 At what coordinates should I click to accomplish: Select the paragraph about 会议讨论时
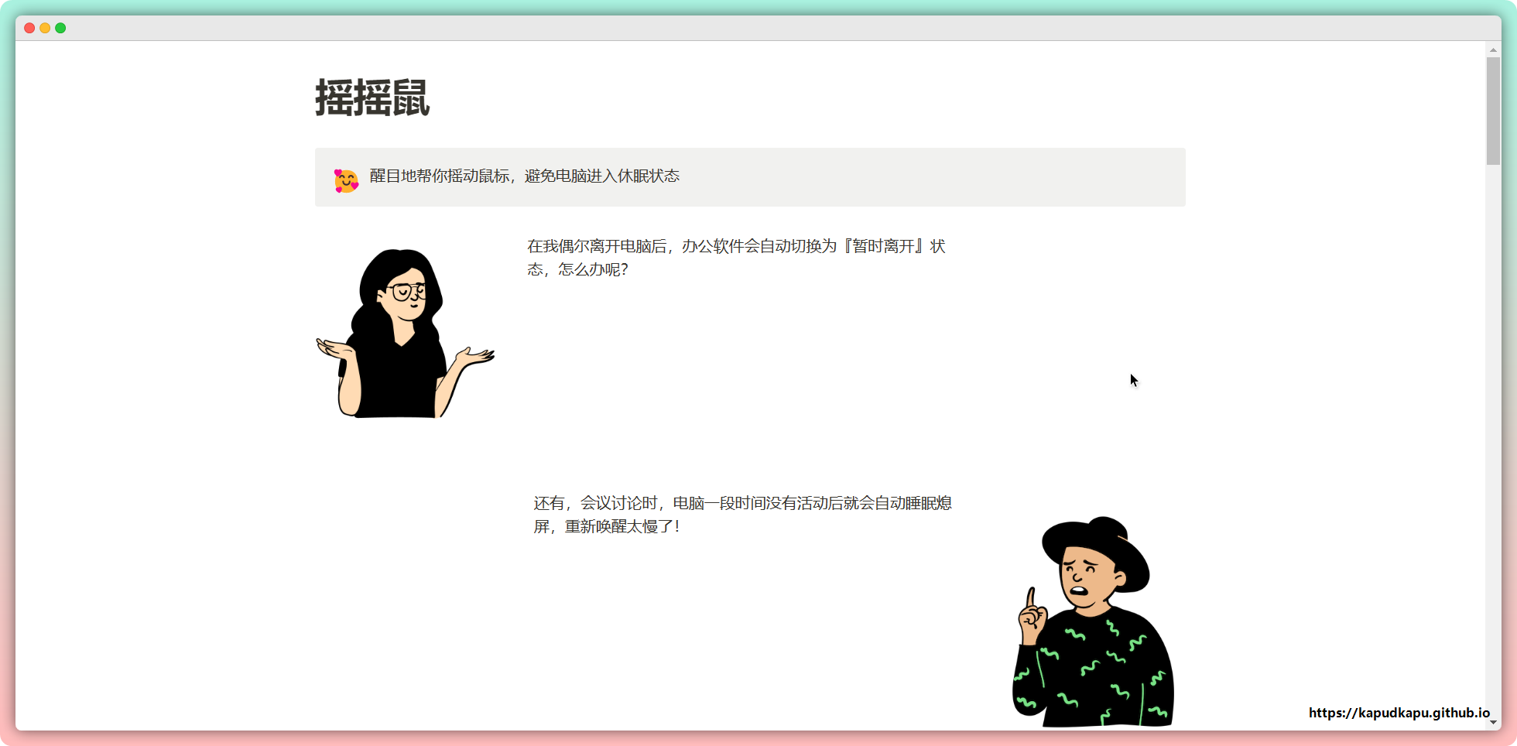741,515
